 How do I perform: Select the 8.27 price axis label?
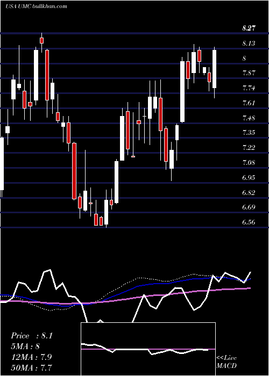(x=249, y=28)
